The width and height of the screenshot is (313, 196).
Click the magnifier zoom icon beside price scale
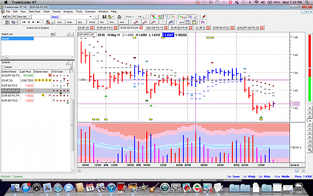(x=309, y=150)
